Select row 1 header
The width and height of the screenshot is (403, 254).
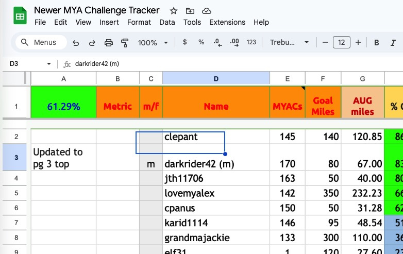click(x=16, y=106)
